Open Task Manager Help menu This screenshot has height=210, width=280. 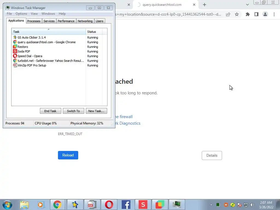[x=62, y=14]
